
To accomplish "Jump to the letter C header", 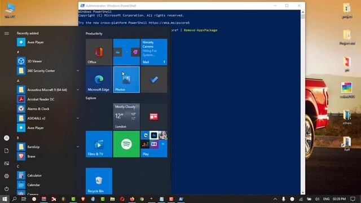I will [x=18, y=166].
